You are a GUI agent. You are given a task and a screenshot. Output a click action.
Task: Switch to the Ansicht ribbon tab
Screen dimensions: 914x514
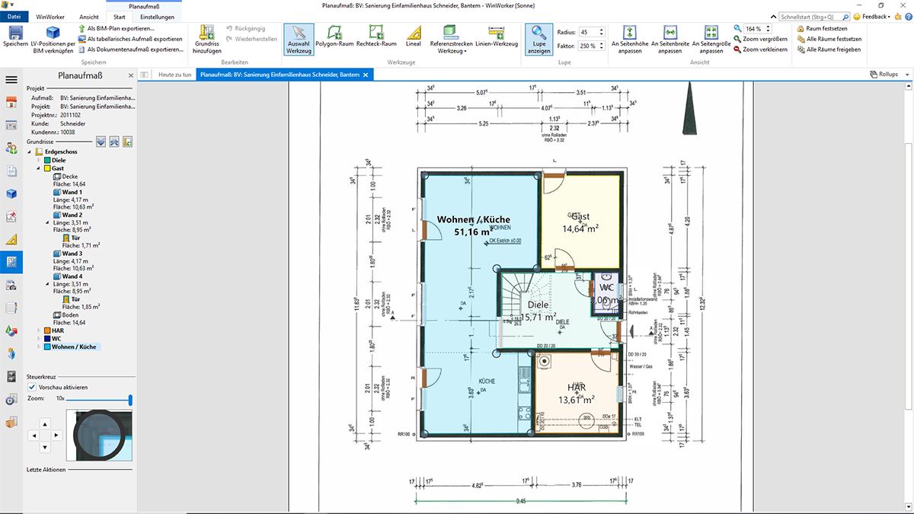click(x=89, y=17)
